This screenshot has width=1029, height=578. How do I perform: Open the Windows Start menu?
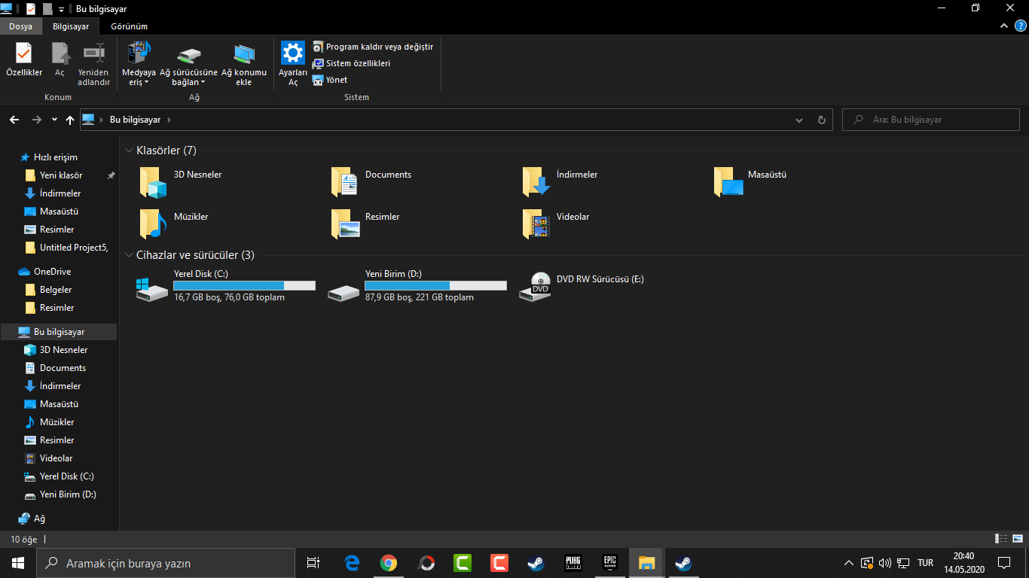pyautogui.click(x=18, y=563)
